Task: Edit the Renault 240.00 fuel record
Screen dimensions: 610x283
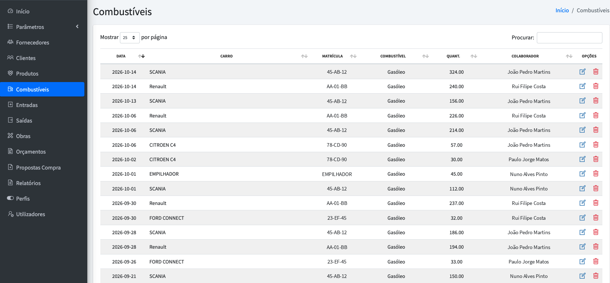Action: (582, 86)
